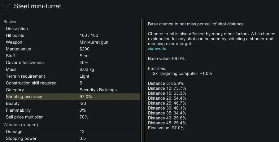Select the Sell price multiplier row
The width and height of the screenshot is (279, 142).
click(72, 117)
